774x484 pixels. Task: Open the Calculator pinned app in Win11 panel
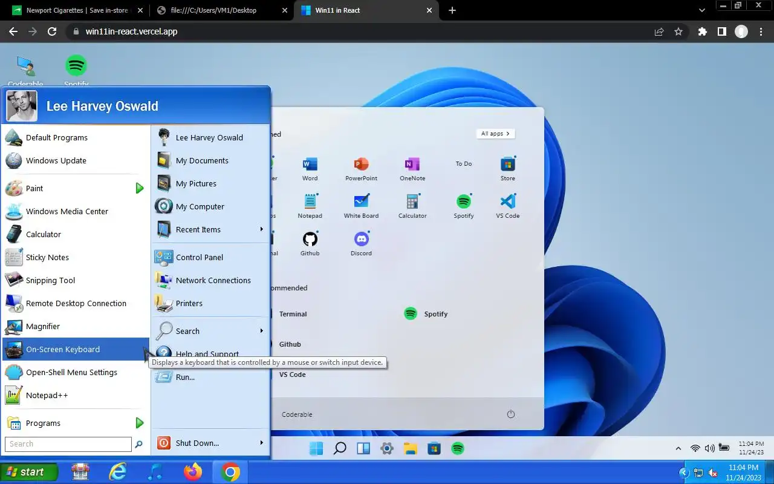(x=412, y=206)
